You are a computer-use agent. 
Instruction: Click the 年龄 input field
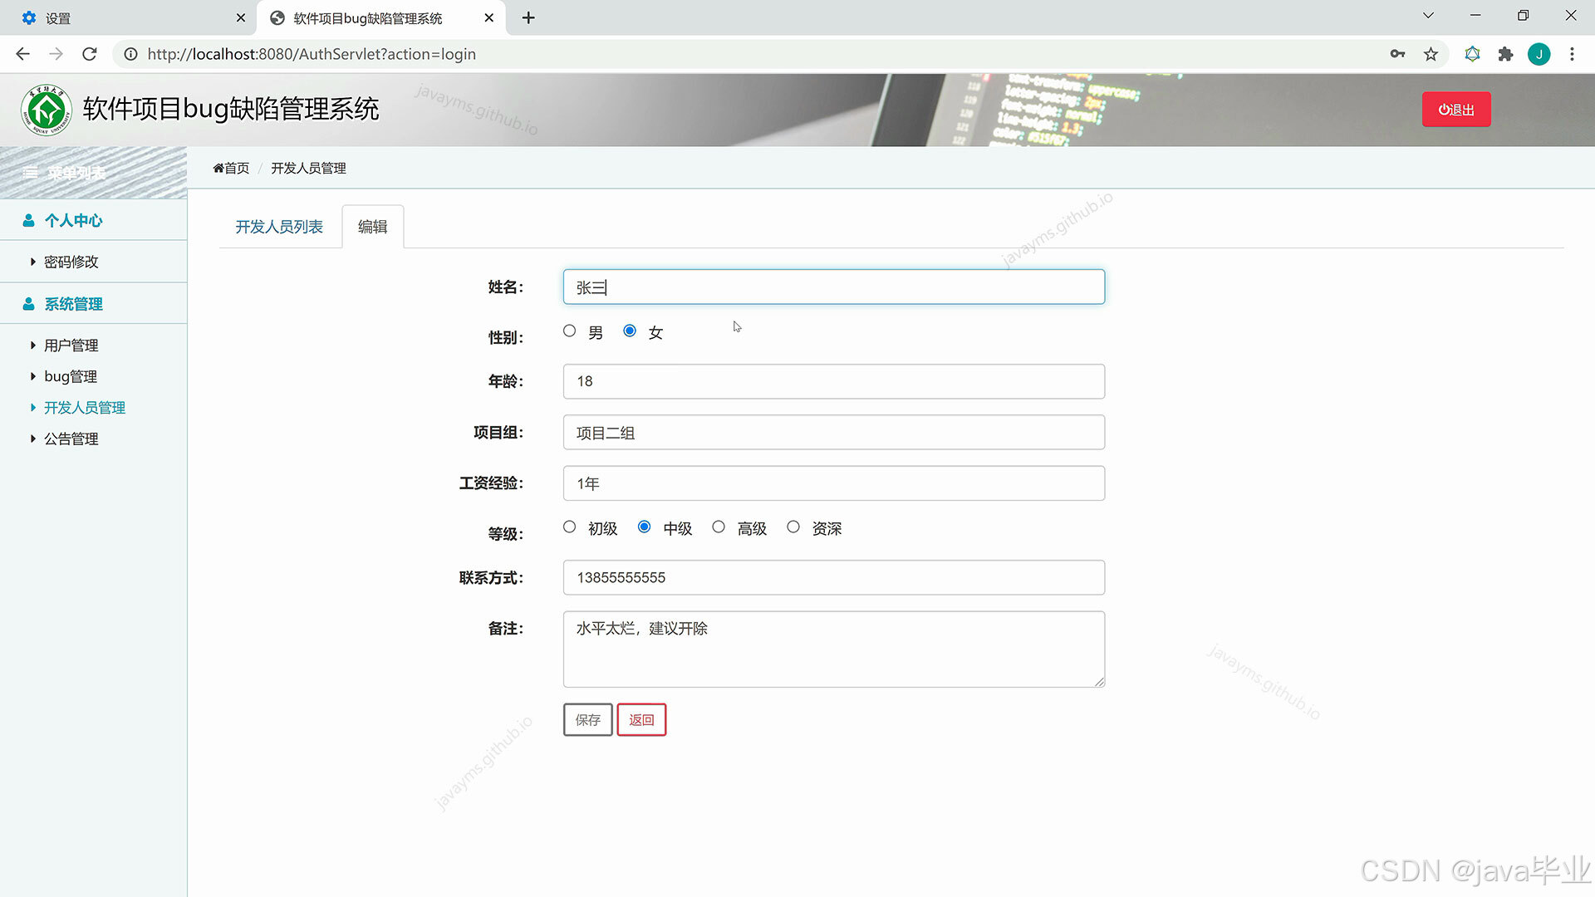tap(834, 381)
